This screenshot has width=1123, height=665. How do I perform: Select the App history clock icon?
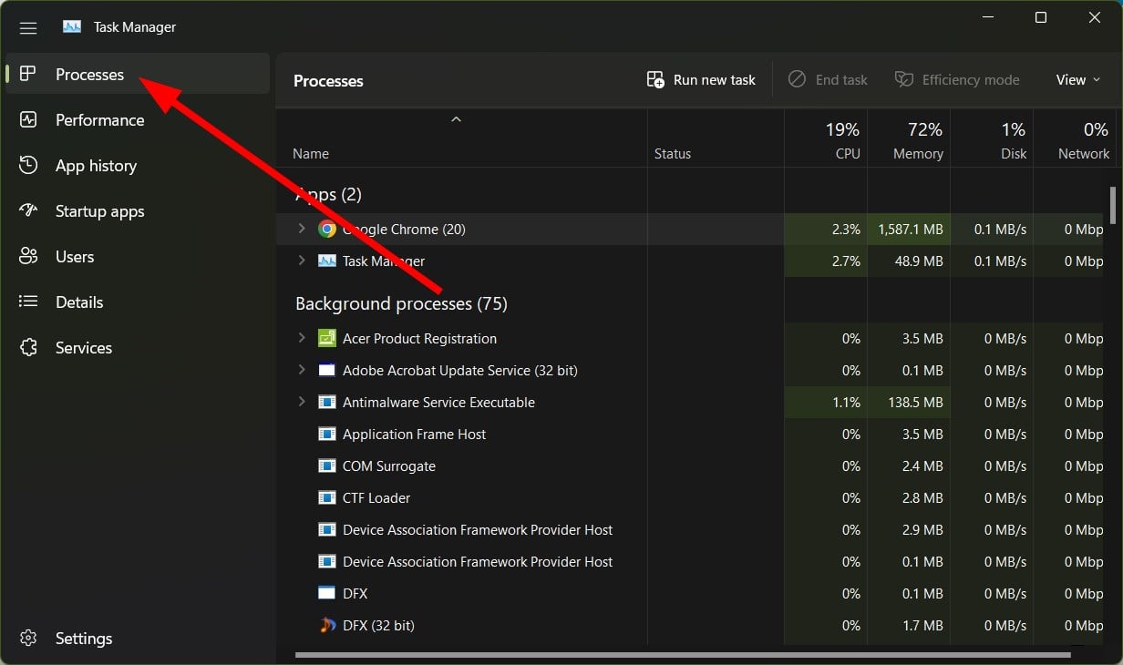coord(28,165)
